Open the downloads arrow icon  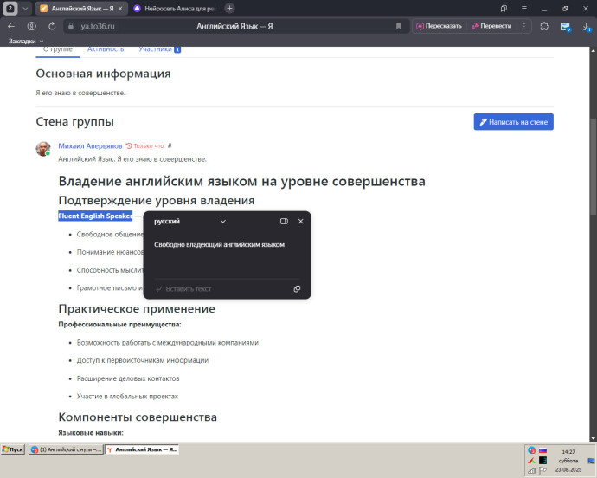pyautogui.click(x=587, y=27)
